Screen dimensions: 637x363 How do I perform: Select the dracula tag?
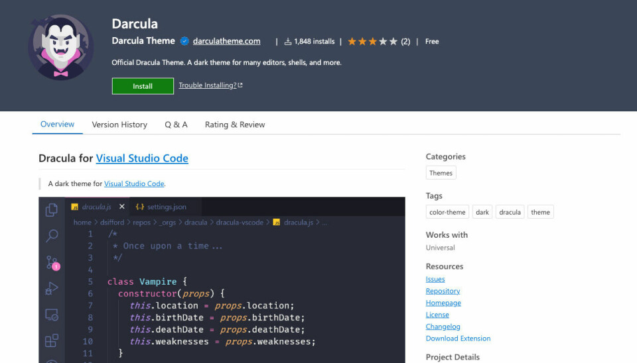coord(510,212)
